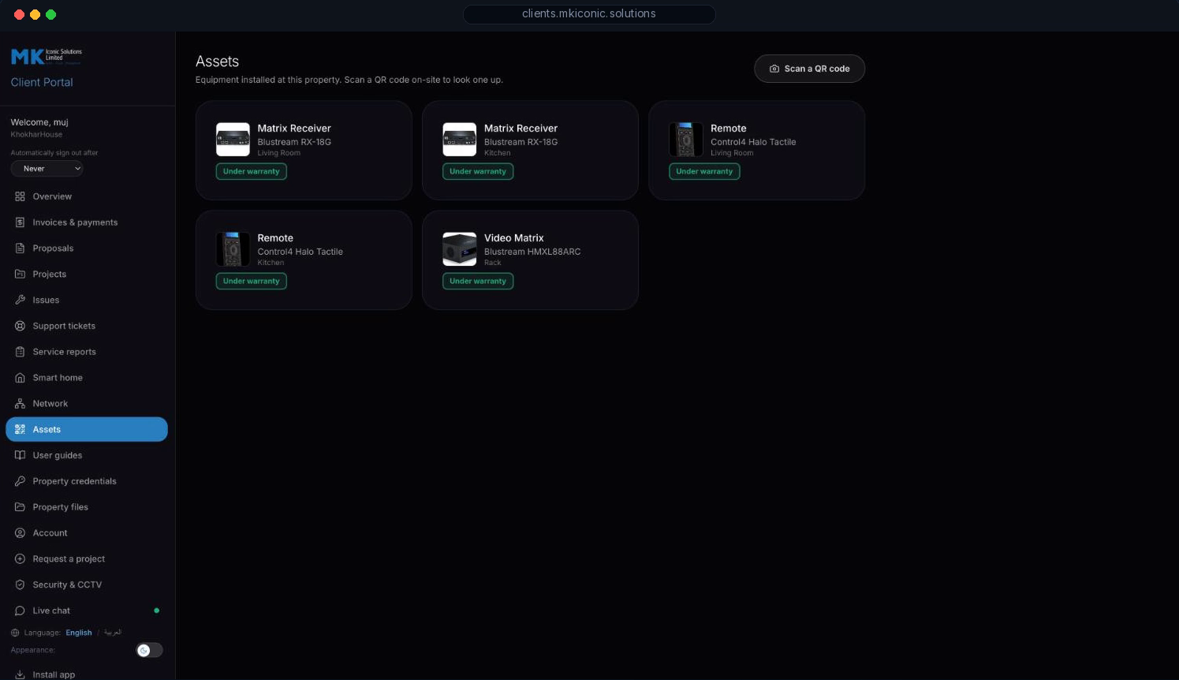
Task: Click the 'KhokharHouse' property name
Action: [36, 135]
